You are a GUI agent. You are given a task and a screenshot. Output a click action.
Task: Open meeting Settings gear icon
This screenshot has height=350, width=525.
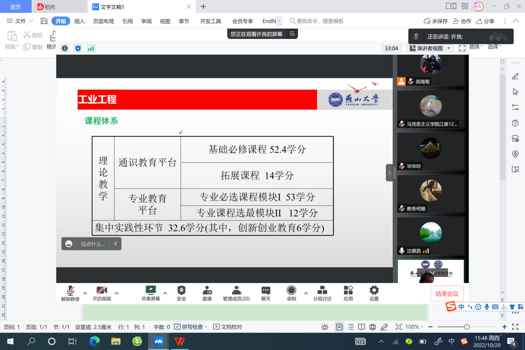click(x=374, y=290)
